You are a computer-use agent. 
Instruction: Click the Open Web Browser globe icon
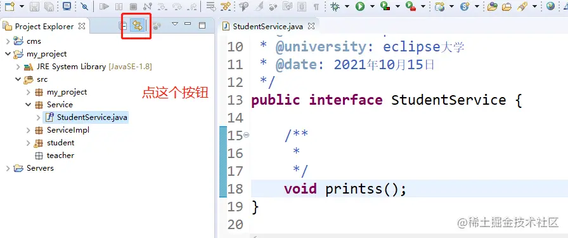(551, 6)
